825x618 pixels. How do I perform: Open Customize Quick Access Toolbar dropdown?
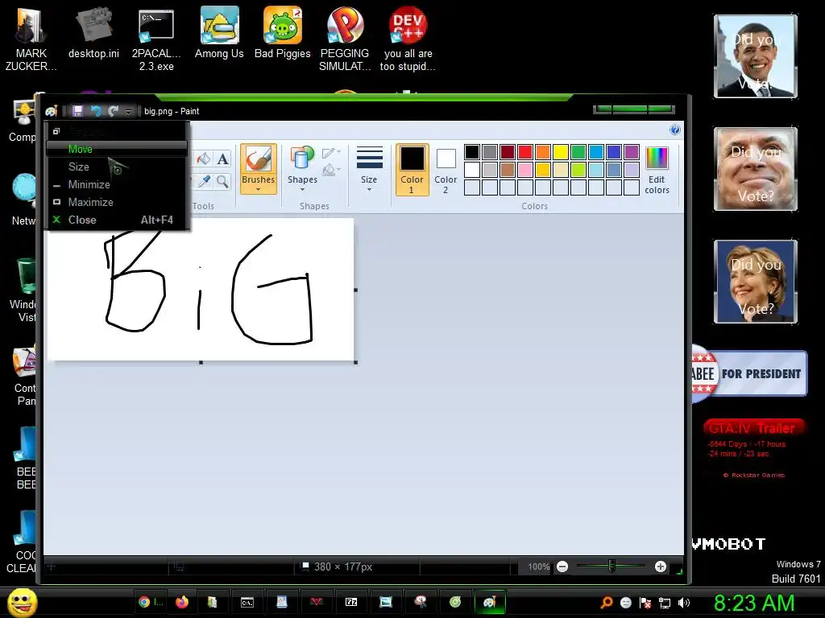tap(128, 111)
